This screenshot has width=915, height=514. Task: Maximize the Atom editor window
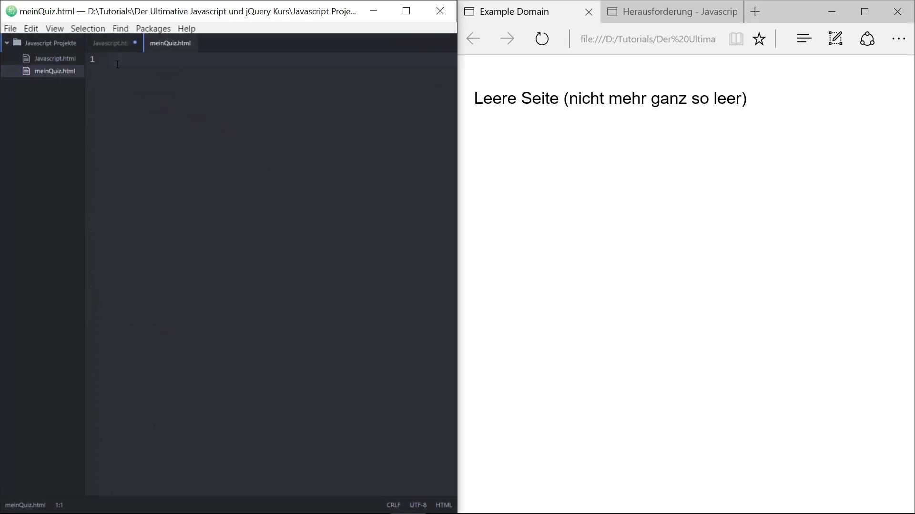[407, 11]
